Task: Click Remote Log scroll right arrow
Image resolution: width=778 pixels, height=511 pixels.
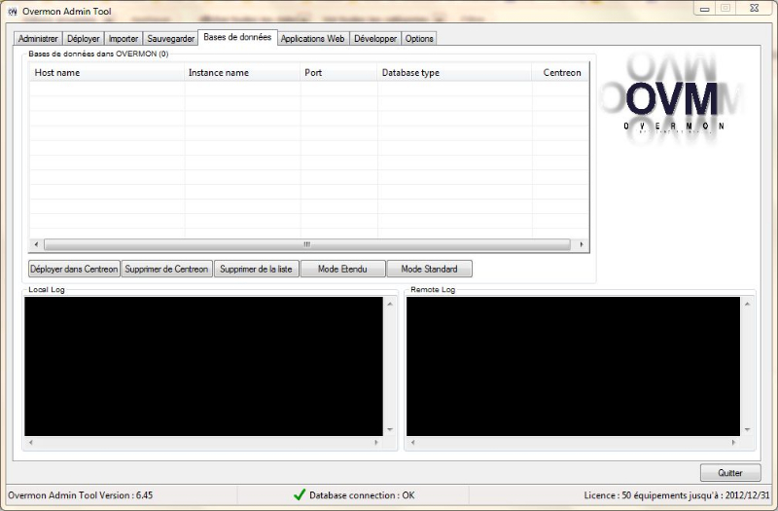Action: 733,442
